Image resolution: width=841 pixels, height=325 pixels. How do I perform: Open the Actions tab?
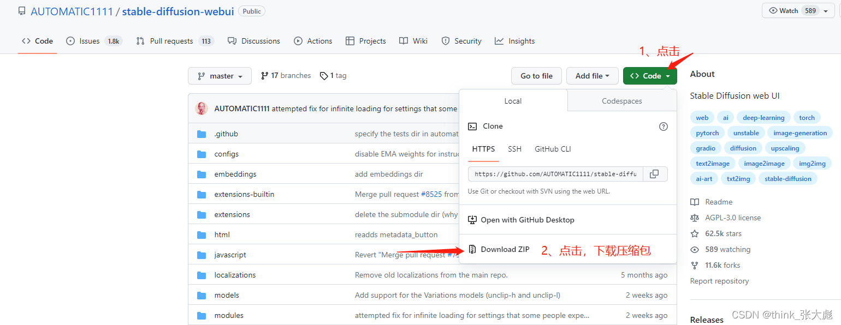click(313, 41)
